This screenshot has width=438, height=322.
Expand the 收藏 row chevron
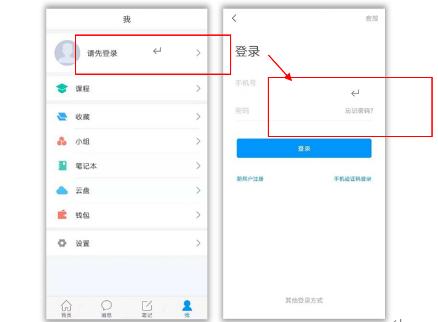click(x=198, y=117)
